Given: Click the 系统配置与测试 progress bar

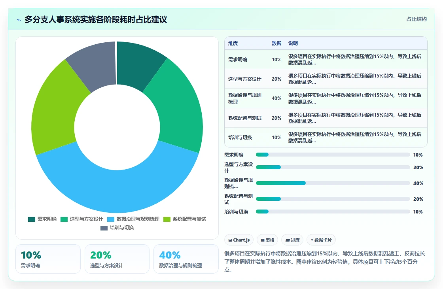Looking at the screenshot, I should 333,199.
